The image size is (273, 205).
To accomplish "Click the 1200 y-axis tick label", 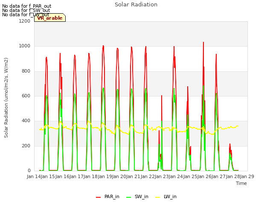I will [25, 21].
